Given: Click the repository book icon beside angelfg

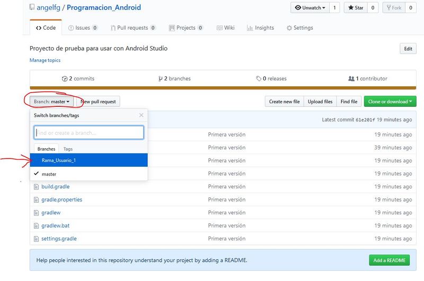Looking at the screenshot, I should (32, 7).
